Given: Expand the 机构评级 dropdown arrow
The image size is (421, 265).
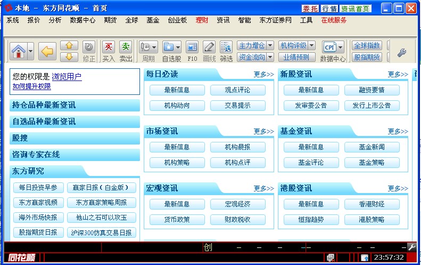Looking at the screenshot, I should click(312, 46).
